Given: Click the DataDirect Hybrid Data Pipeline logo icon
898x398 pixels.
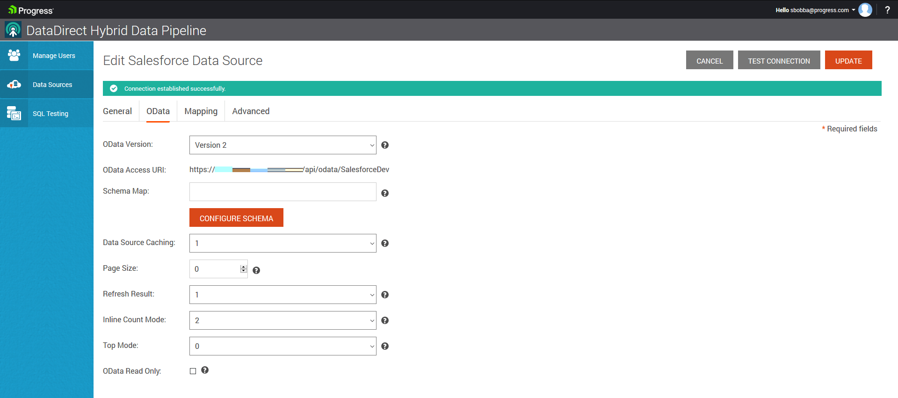Looking at the screenshot, I should [13, 30].
